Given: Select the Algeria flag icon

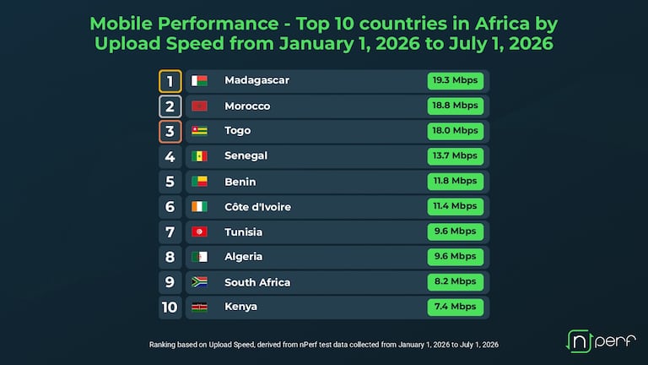Looking at the screenshot, I should tap(199, 257).
